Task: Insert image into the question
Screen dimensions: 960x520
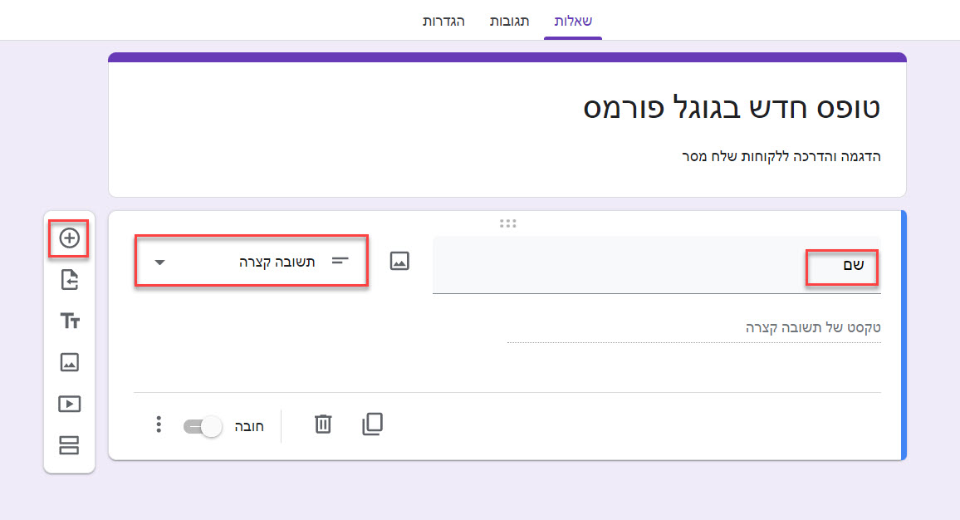Action: (x=399, y=261)
